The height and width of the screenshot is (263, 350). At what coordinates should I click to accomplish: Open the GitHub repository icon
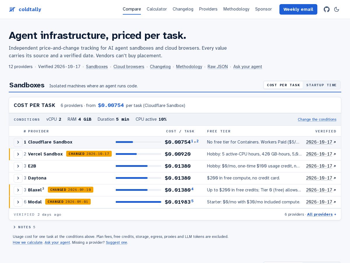pyautogui.click(x=327, y=9)
